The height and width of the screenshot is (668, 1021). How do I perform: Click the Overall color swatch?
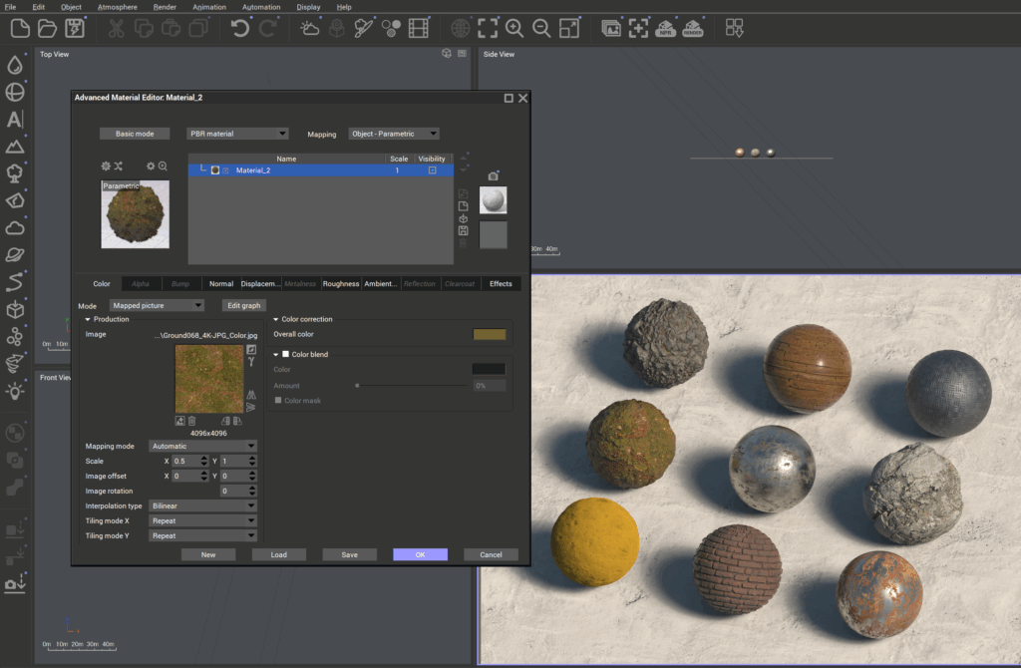pyautogui.click(x=489, y=334)
